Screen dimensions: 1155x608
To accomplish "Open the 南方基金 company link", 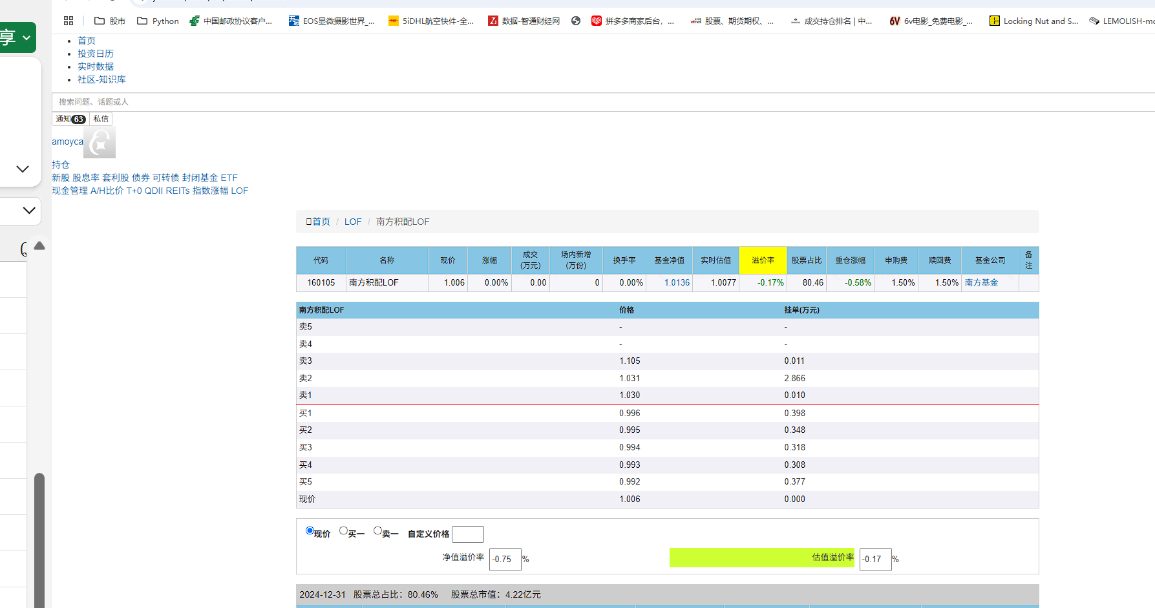I will (x=981, y=282).
